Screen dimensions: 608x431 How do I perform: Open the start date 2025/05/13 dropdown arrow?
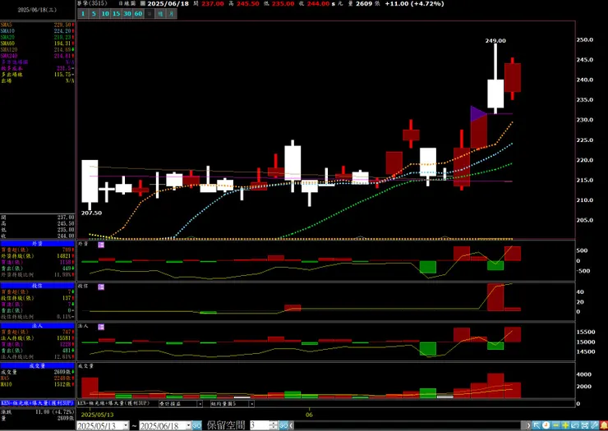click(126, 426)
